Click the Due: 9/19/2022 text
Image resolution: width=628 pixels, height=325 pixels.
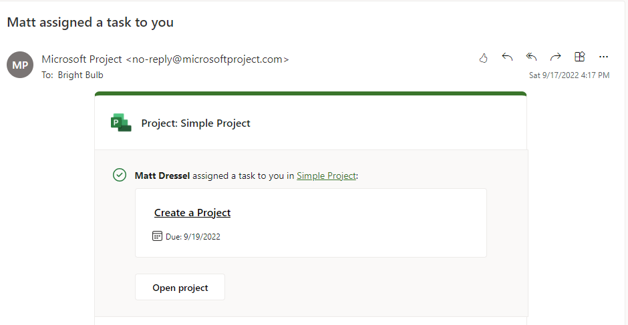pyautogui.click(x=193, y=236)
